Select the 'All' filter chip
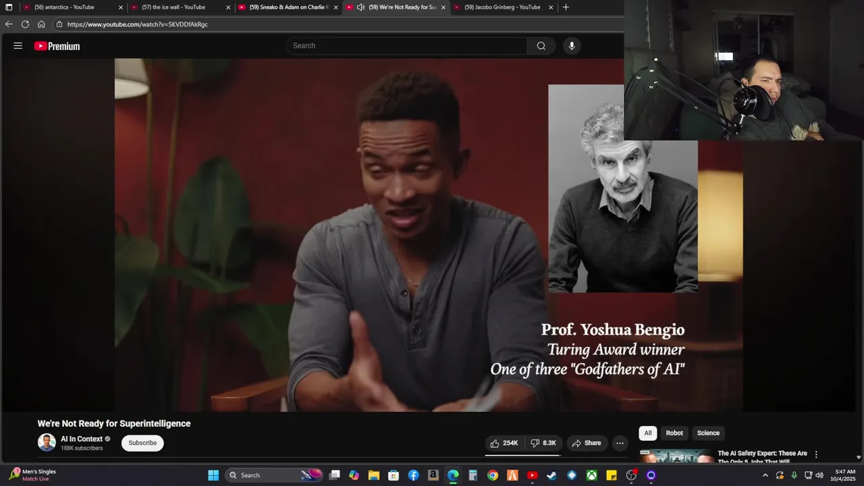The image size is (864, 486). (x=648, y=433)
